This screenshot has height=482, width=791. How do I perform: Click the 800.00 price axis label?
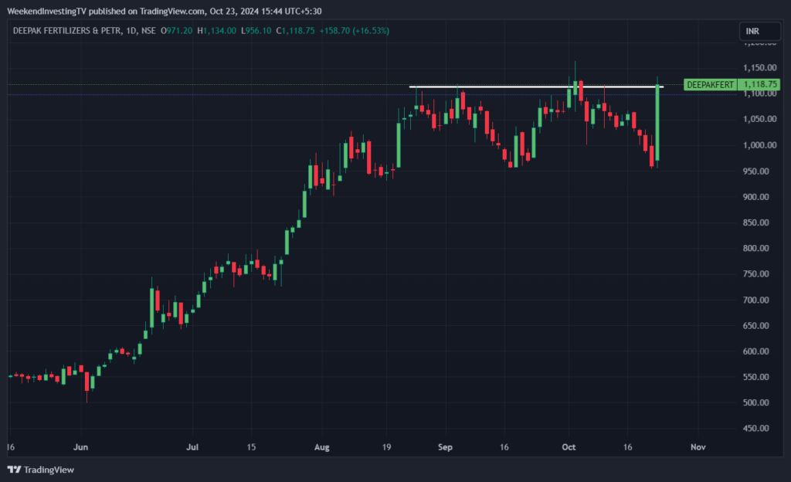click(756, 249)
